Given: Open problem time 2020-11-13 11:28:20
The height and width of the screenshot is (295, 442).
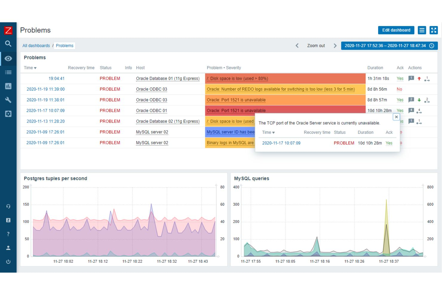Looking at the screenshot, I should (x=45, y=121).
